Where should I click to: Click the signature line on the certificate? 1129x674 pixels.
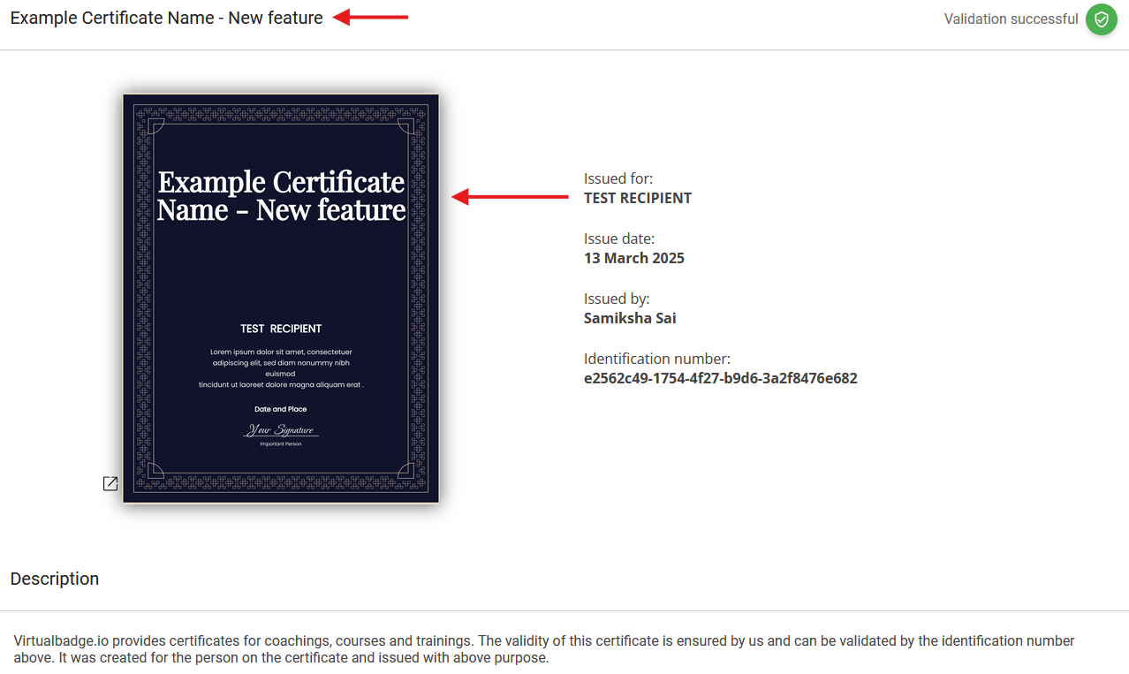(x=281, y=430)
